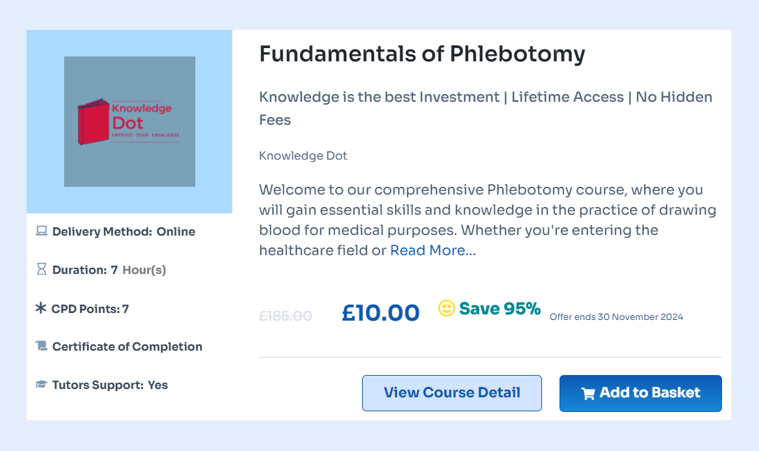Open the Fundamentals of Phlebotomy title
The width and height of the screenshot is (759, 451).
click(422, 54)
